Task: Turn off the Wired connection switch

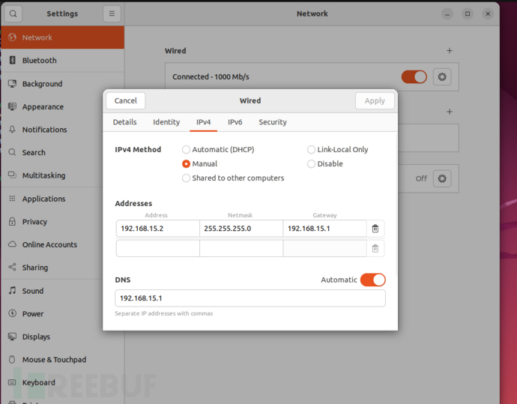Action: point(414,76)
